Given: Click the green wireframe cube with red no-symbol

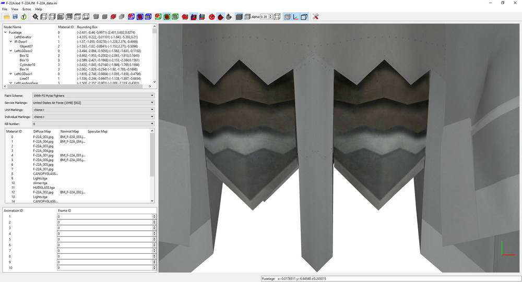Looking at the screenshot, I should (x=158, y=17).
